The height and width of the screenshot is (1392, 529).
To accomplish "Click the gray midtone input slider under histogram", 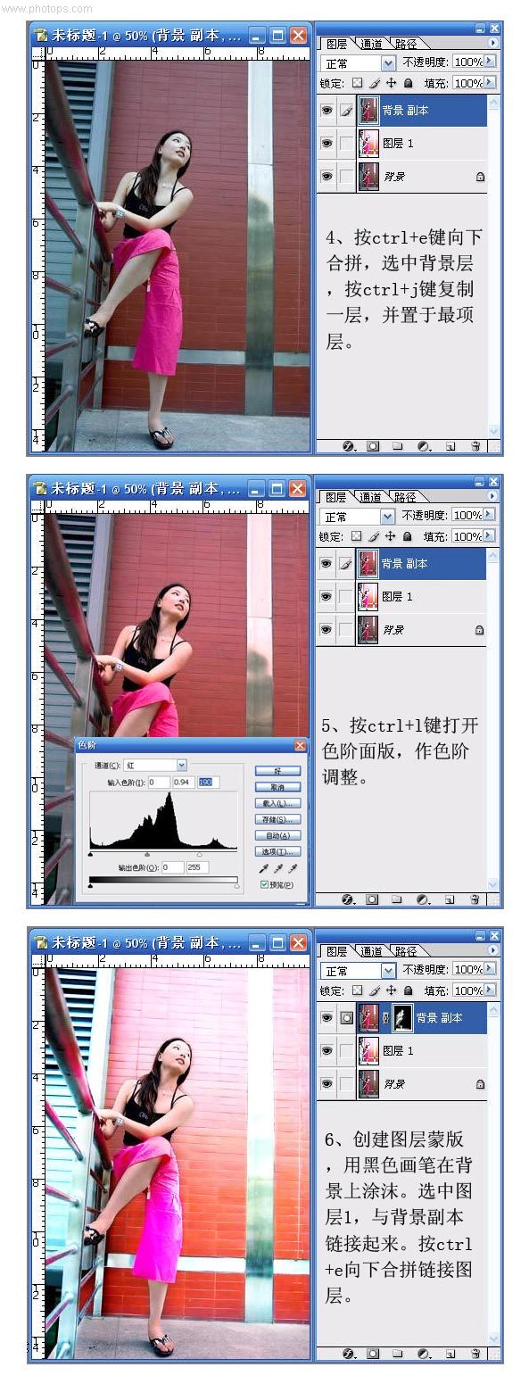I will click(147, 854).
